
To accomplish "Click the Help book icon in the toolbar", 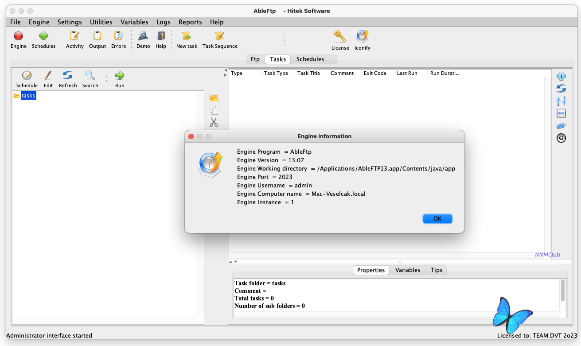I will [x=161, y=36].
